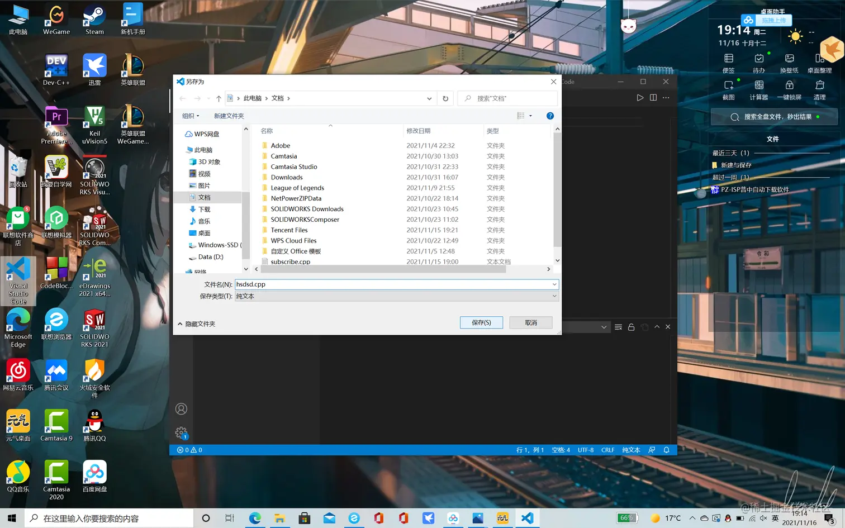Open the VS Code Accounts icon

click(x=181, y=409)
